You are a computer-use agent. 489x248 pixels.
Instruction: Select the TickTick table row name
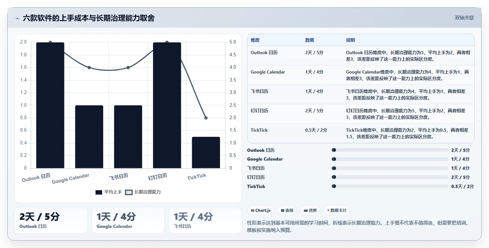(259, 130)
